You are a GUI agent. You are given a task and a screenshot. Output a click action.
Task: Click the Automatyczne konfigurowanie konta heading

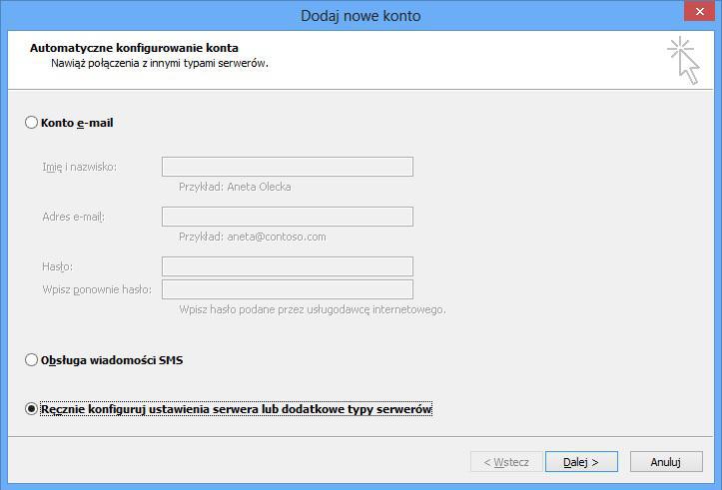pyautogui.click(x=134, y=48)
